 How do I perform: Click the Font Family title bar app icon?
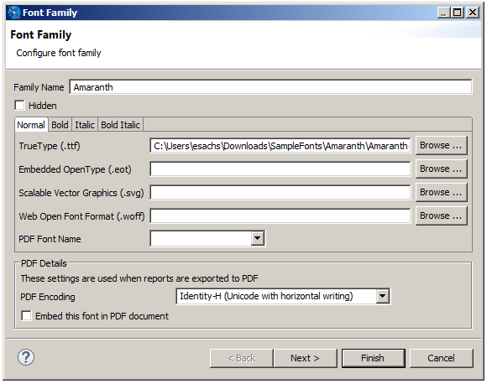(14, 13)
